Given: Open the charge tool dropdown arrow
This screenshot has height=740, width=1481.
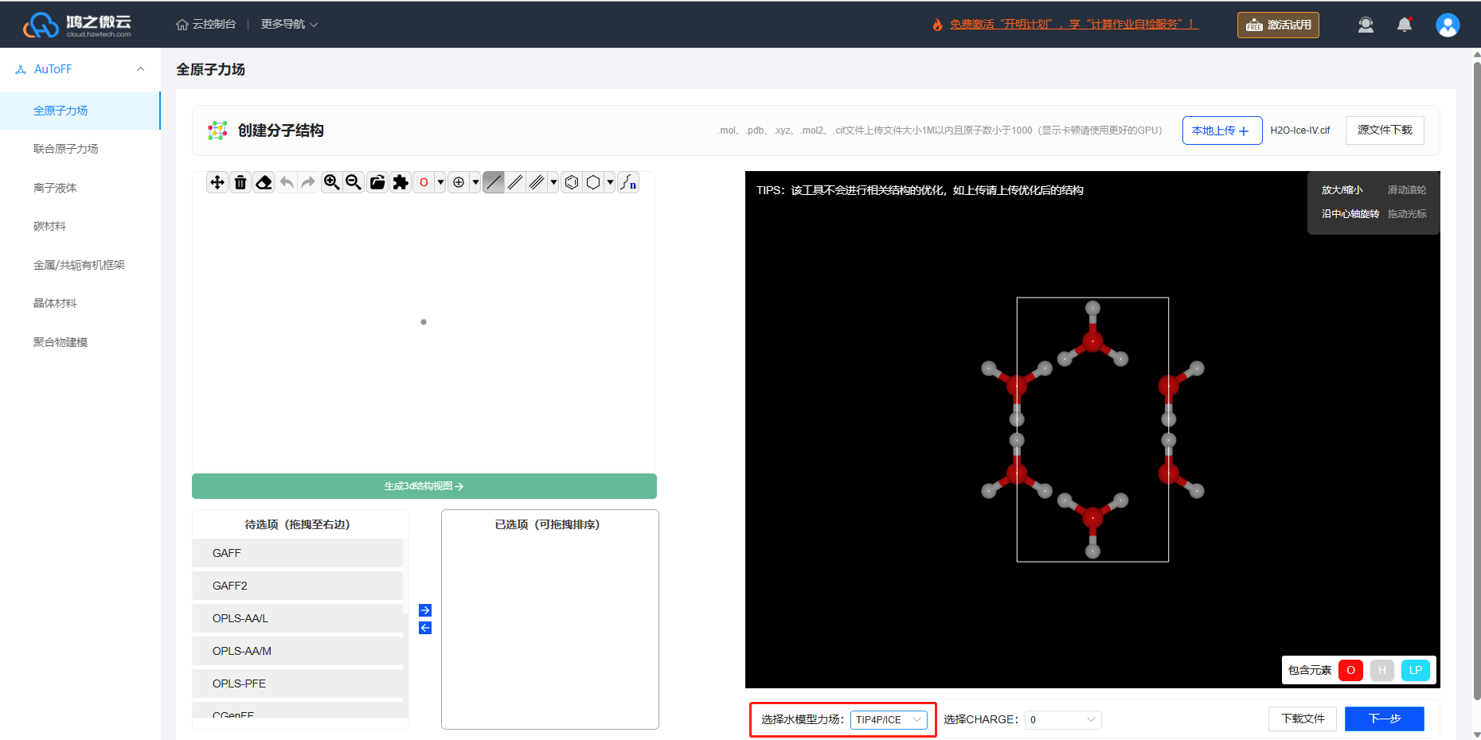Looking at the screenshot, I should (x=475, y=182).
